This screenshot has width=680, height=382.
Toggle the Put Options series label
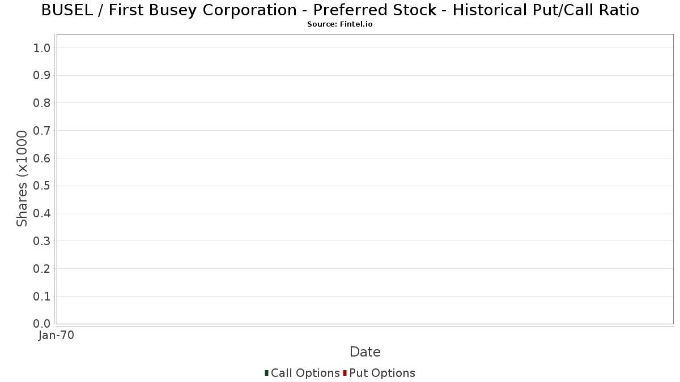(382, 373)
